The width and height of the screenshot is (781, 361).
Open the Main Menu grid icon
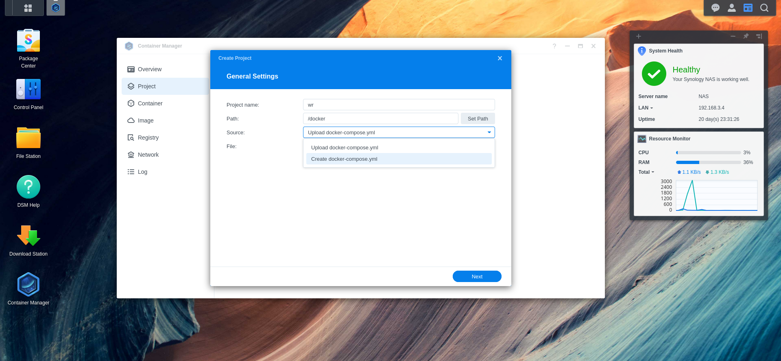28,8
